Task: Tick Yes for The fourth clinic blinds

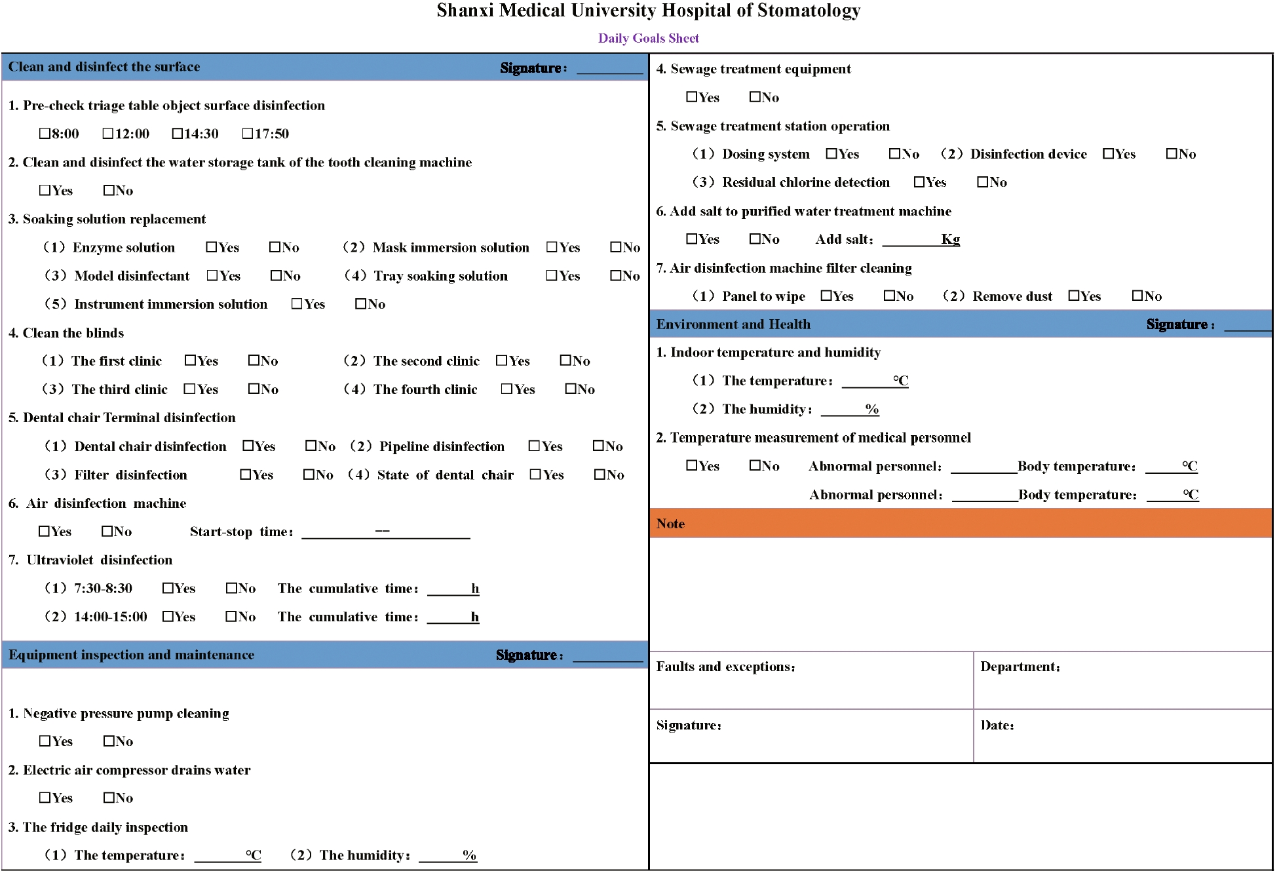Action: point(506,389)
